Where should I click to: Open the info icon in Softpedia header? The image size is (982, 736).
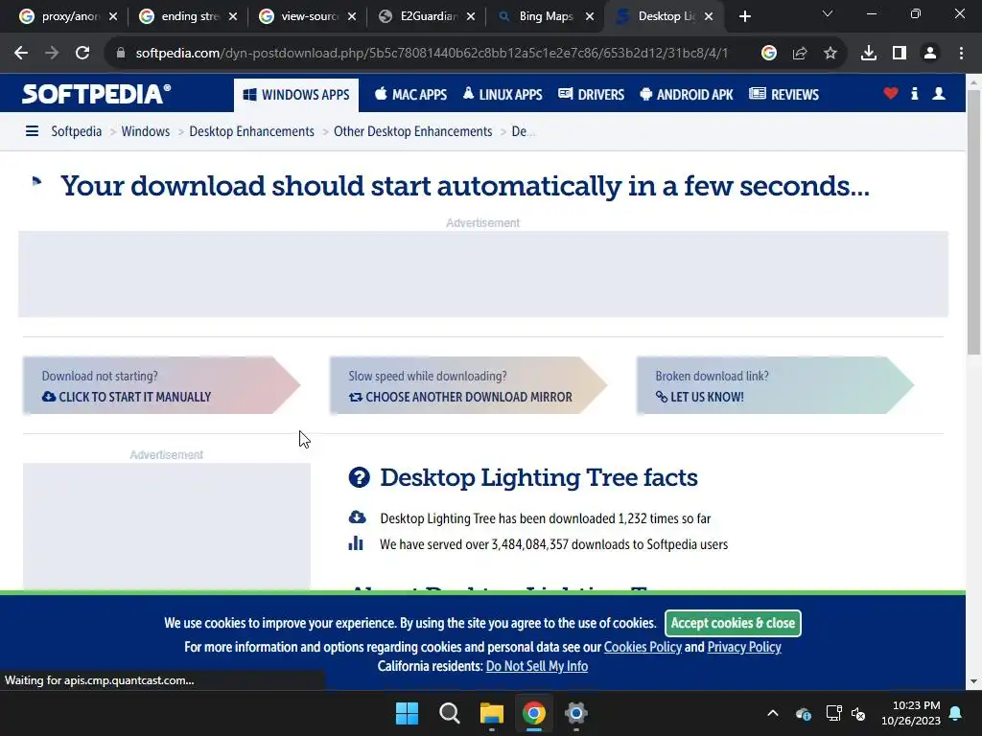[915, 93]
